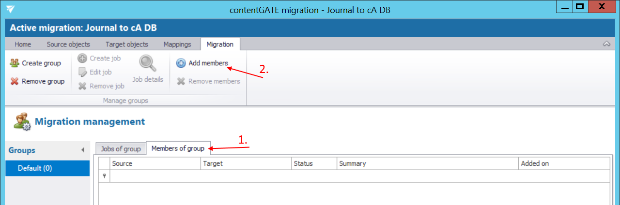The image size is (620, 205).
Task: Open the Target objects tab
Action: coord(127,44)
